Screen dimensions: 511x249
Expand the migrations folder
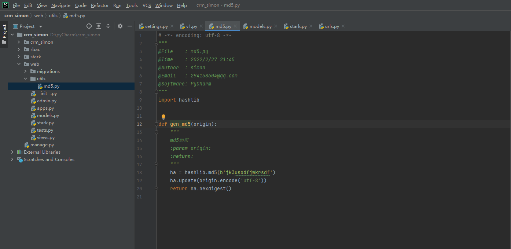25,72
